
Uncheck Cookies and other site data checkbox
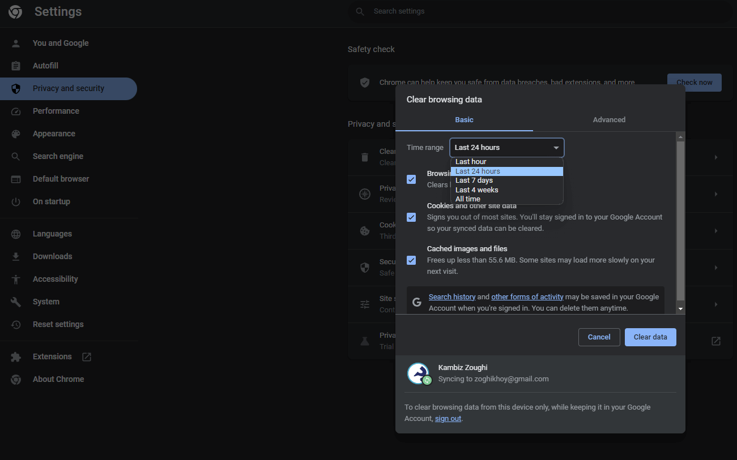pyautogui.click(x=411, y=217)
